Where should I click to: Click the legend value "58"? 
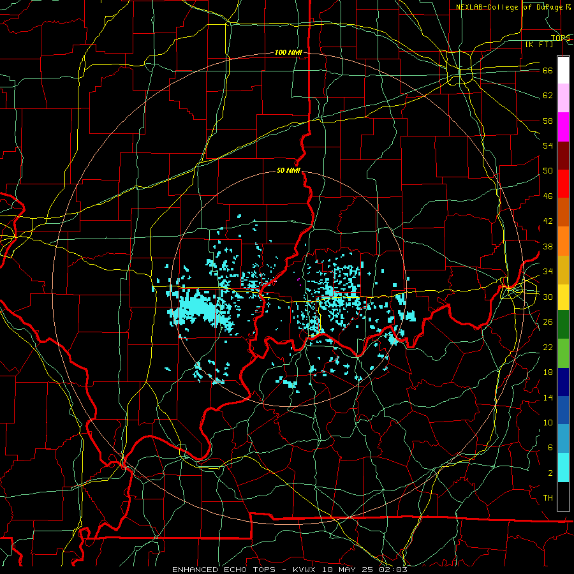point(548,121)
